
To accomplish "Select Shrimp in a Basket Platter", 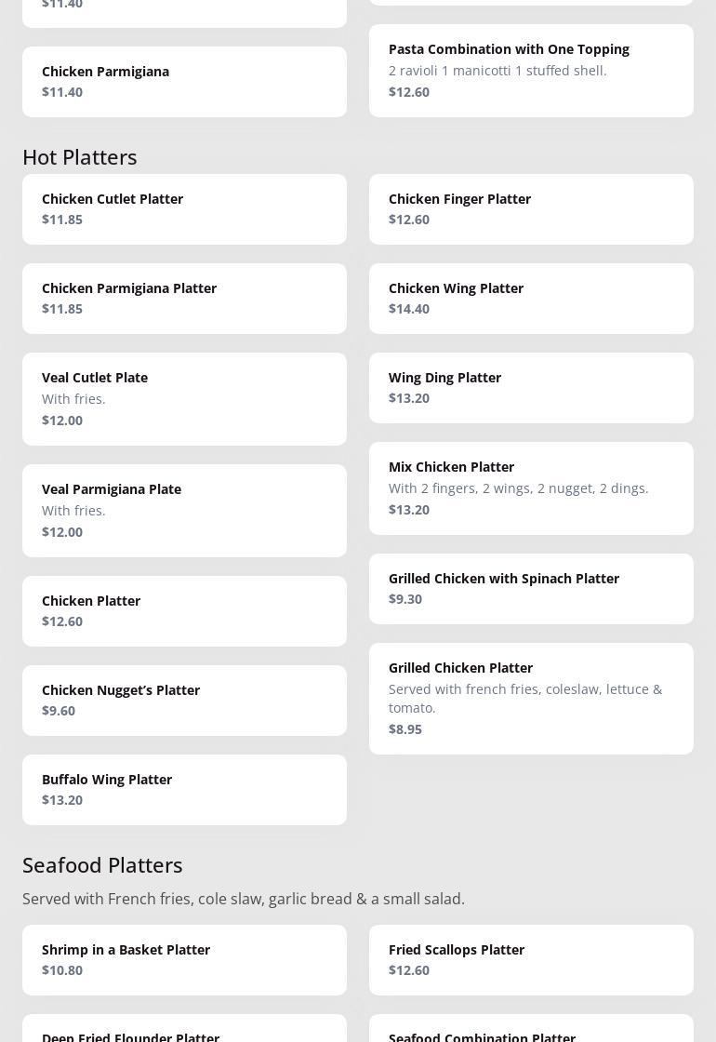I will [x=184, y=960].
